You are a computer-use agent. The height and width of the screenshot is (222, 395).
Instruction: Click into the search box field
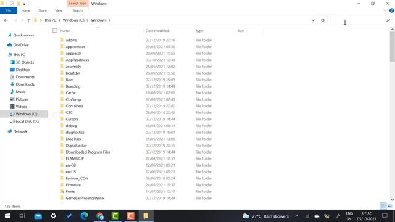(358, 20)
